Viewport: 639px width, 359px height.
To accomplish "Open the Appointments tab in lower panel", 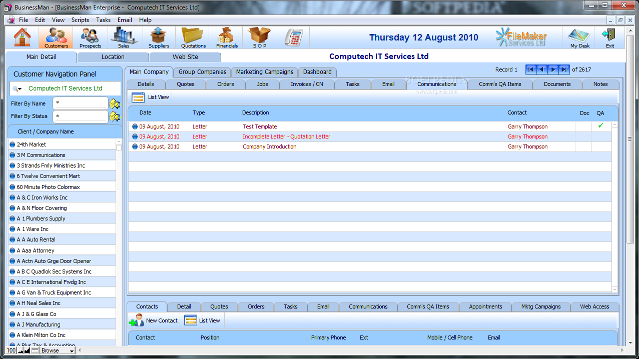I will coord(485,306).
